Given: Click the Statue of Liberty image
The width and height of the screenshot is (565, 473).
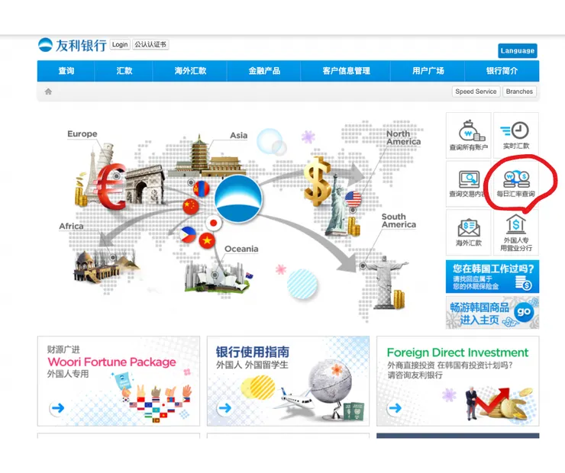Looking at the screenshot, I should pyautogui.click(x=337, y=205).
